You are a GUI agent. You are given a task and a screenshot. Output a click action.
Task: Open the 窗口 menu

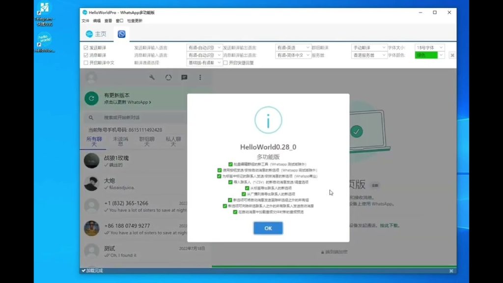click(x=120, y=21)
